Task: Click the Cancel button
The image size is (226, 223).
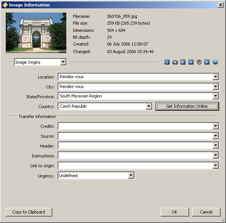Action: [206, 212]
